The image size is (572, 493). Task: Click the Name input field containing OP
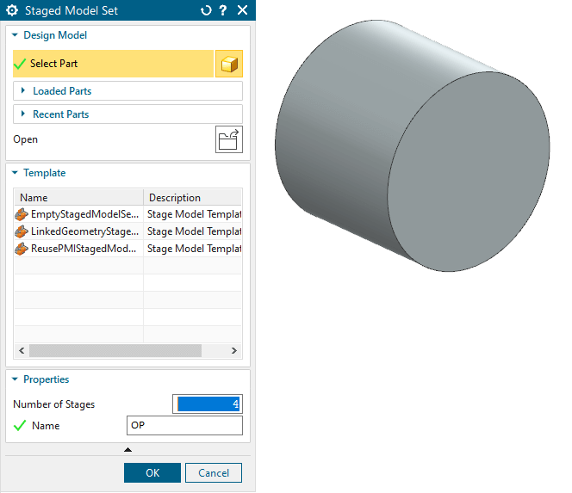[x=184, y=425]
